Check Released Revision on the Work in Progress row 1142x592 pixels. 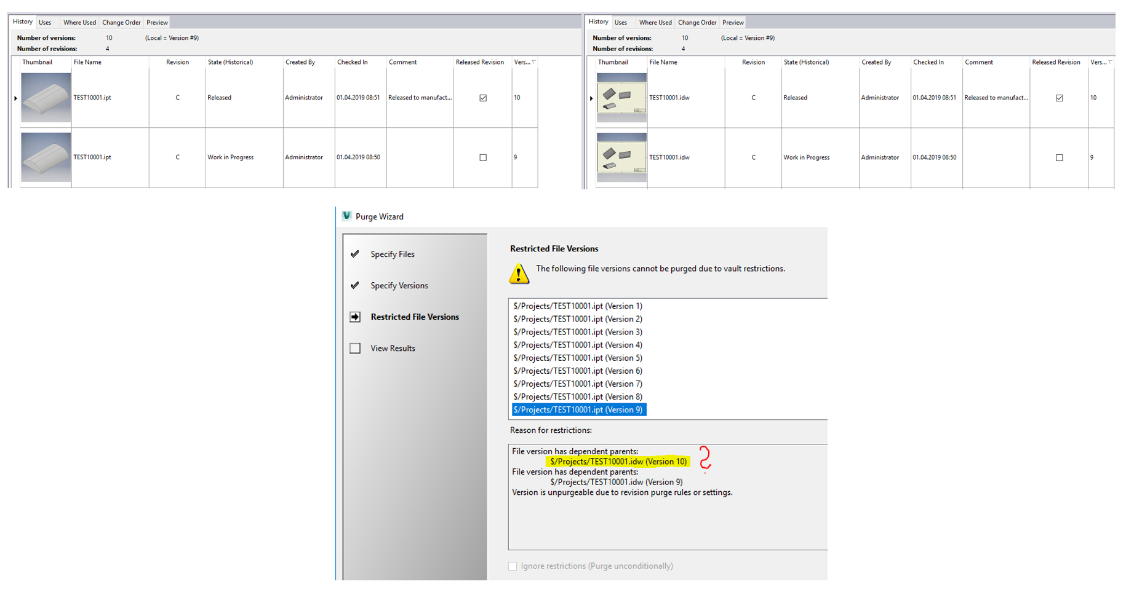click(x=483, y=157)
